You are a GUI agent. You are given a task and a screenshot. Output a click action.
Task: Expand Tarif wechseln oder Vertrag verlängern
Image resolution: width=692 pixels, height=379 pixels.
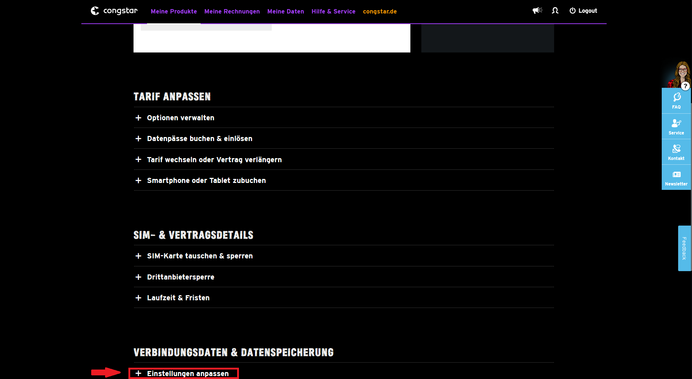coord(214,160)
